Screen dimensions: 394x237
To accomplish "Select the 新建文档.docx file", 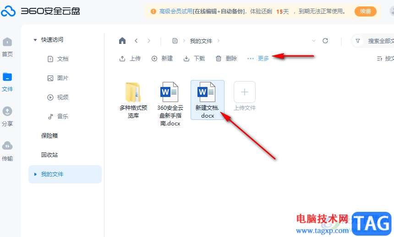I will 208,100.
